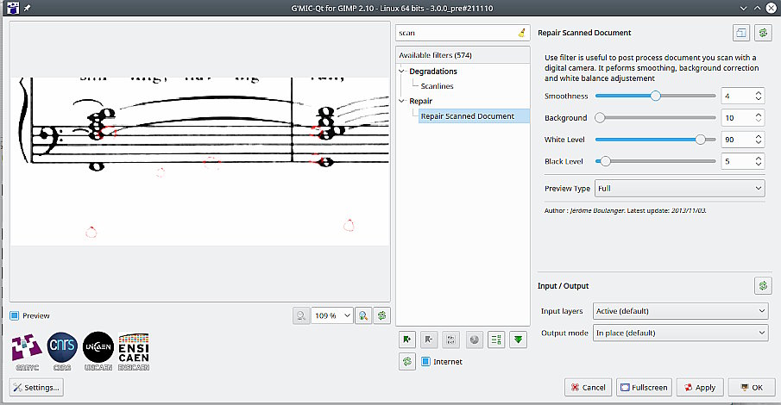Copy the G'MIC command to clipboard
Viewport: 781px width, 405px height.
click(741, 33)
